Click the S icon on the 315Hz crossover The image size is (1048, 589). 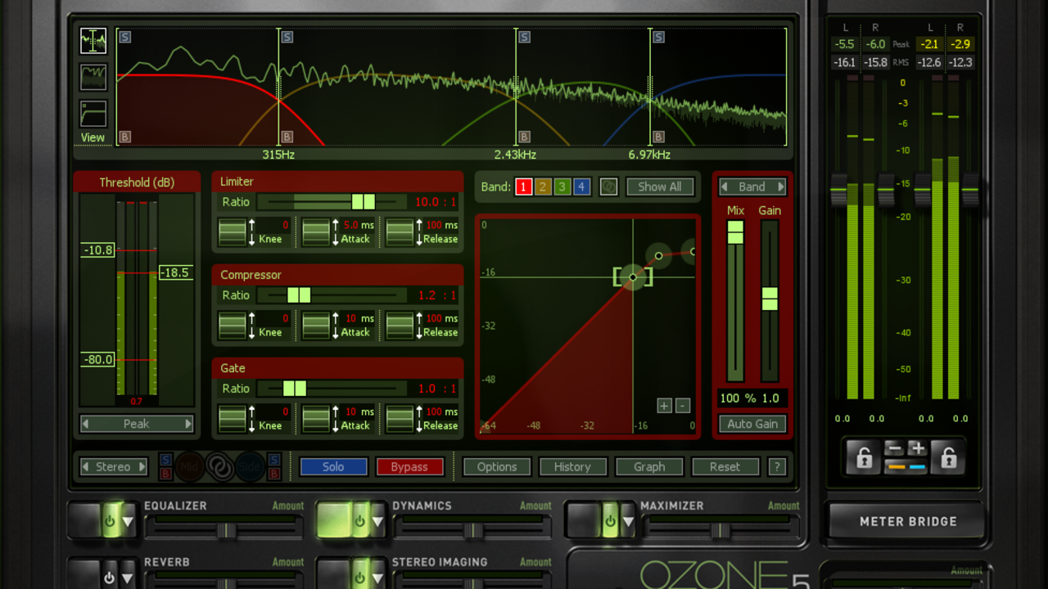click(287, 37)
